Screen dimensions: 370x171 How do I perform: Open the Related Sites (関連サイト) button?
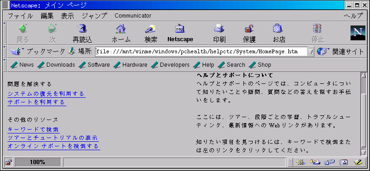340,51
